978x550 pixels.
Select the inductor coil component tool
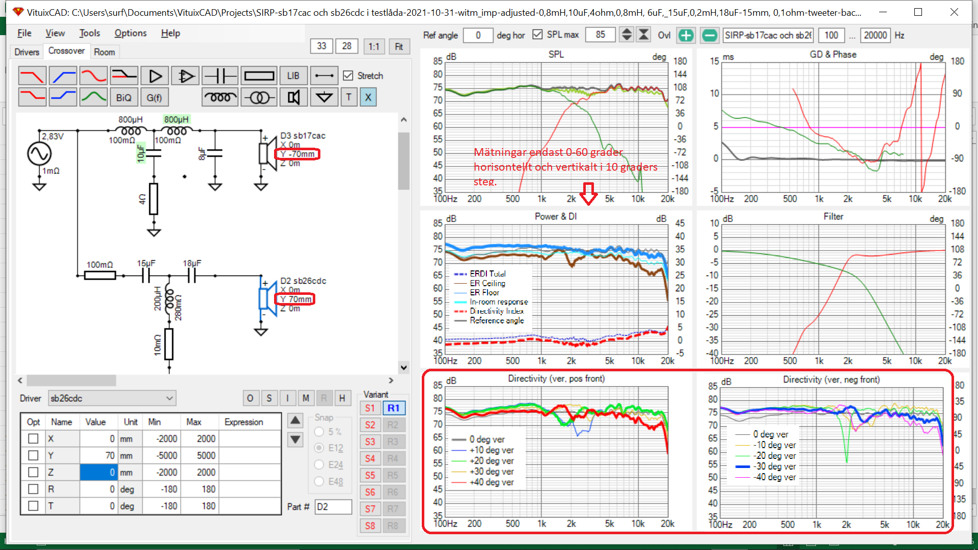220,97
